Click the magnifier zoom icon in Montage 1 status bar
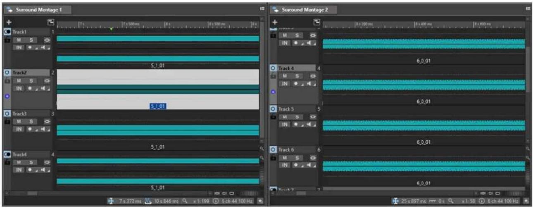The image size is (533, 208). click(185, 201)
